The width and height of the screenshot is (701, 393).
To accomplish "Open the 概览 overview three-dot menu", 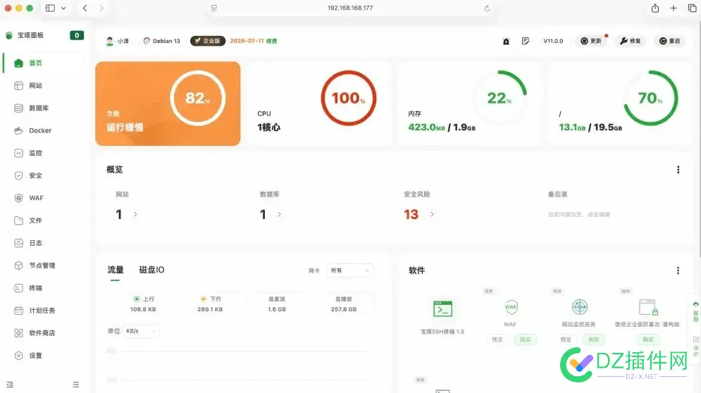I will [x=678, y=170].
